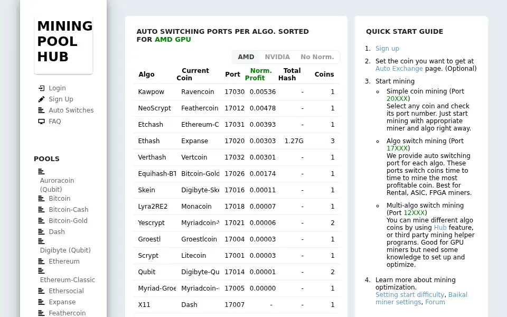Click the icon beside Bitcoin pool
This screenshot has height=317, width=507.
41,198
